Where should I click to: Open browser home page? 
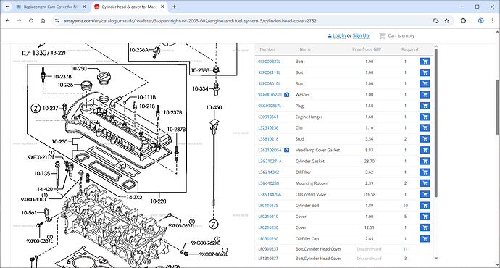43,21
